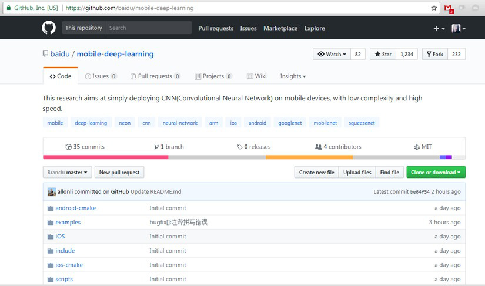The width and height of the screenshot is (485, 286).
Task: Open the plus create-new menu
Action: pos(439,28)
